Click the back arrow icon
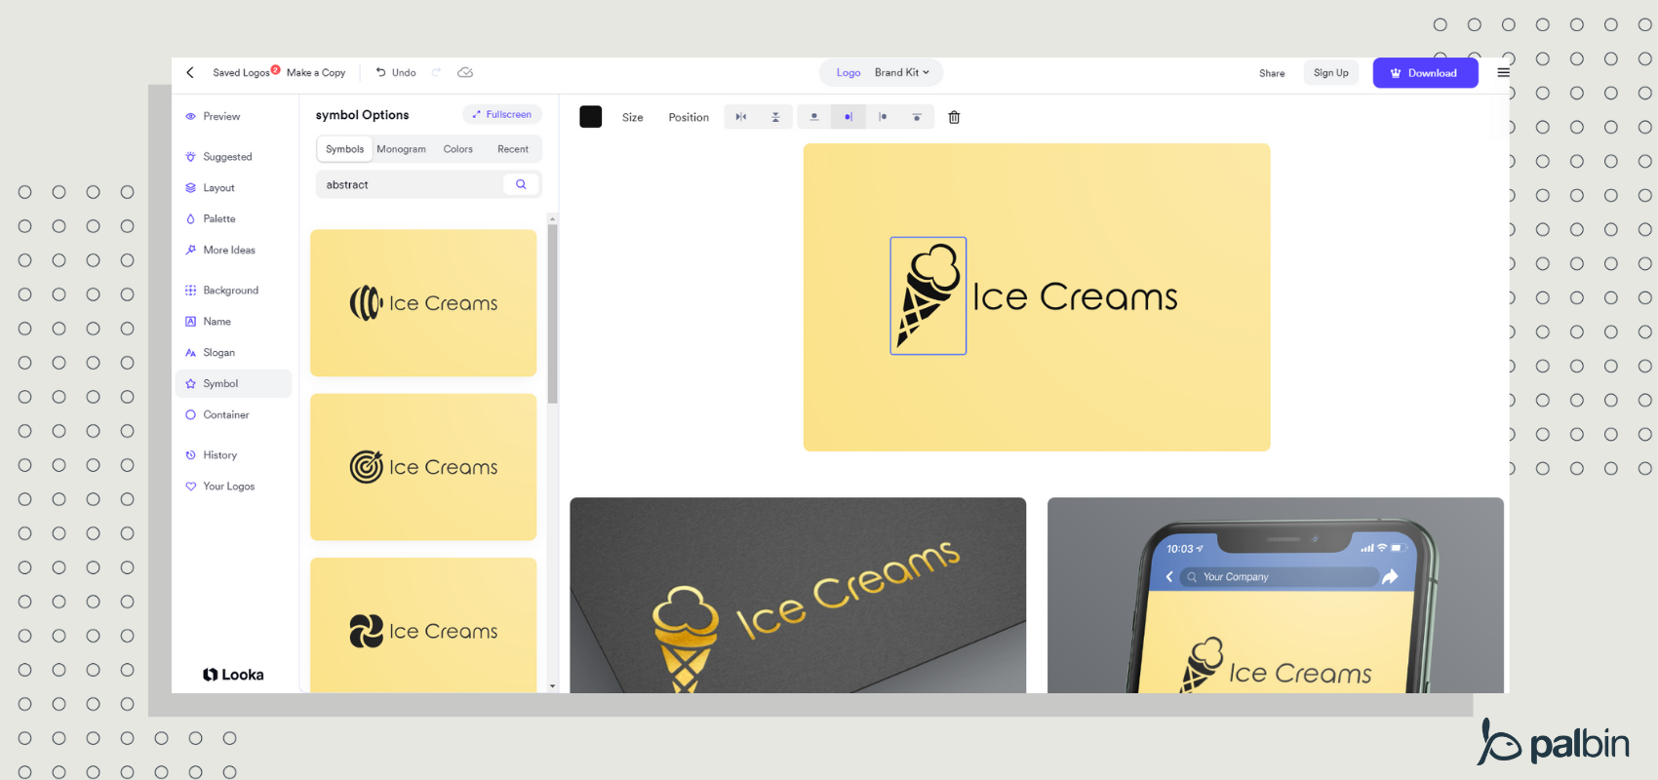 tap(190, 72)
